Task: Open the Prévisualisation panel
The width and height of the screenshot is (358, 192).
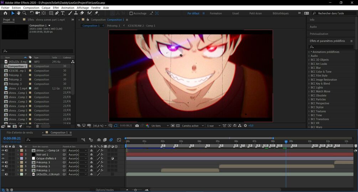Action: point(319,34)
